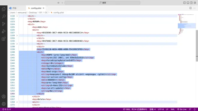The height and width of the screenshot is (111, 198).
Task: Click line number 1355 in gutter
Action: coord(12,94)
